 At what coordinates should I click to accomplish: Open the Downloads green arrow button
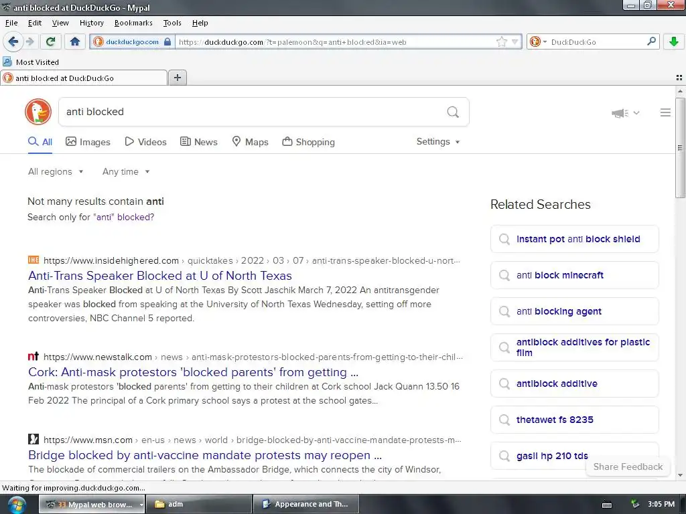(674, 42)
